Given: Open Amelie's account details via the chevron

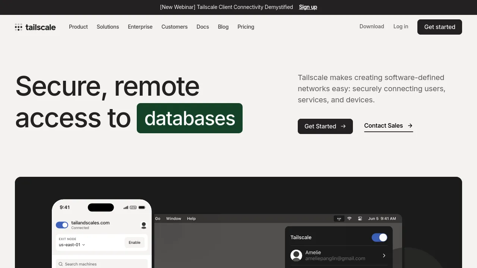Looking at the screenshot, I should [x=384, y=256].
